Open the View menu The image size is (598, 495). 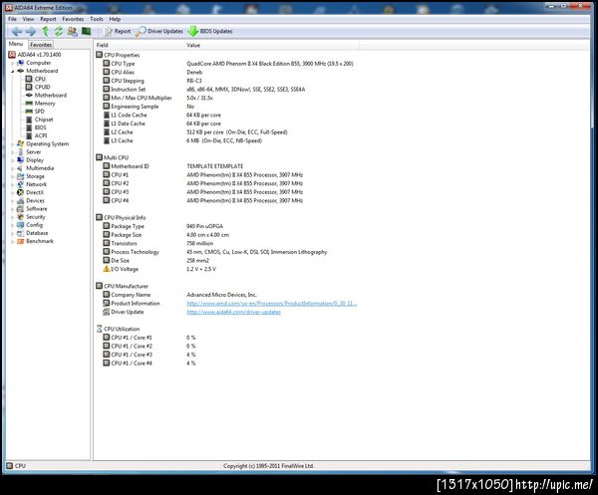pos(28,19)
